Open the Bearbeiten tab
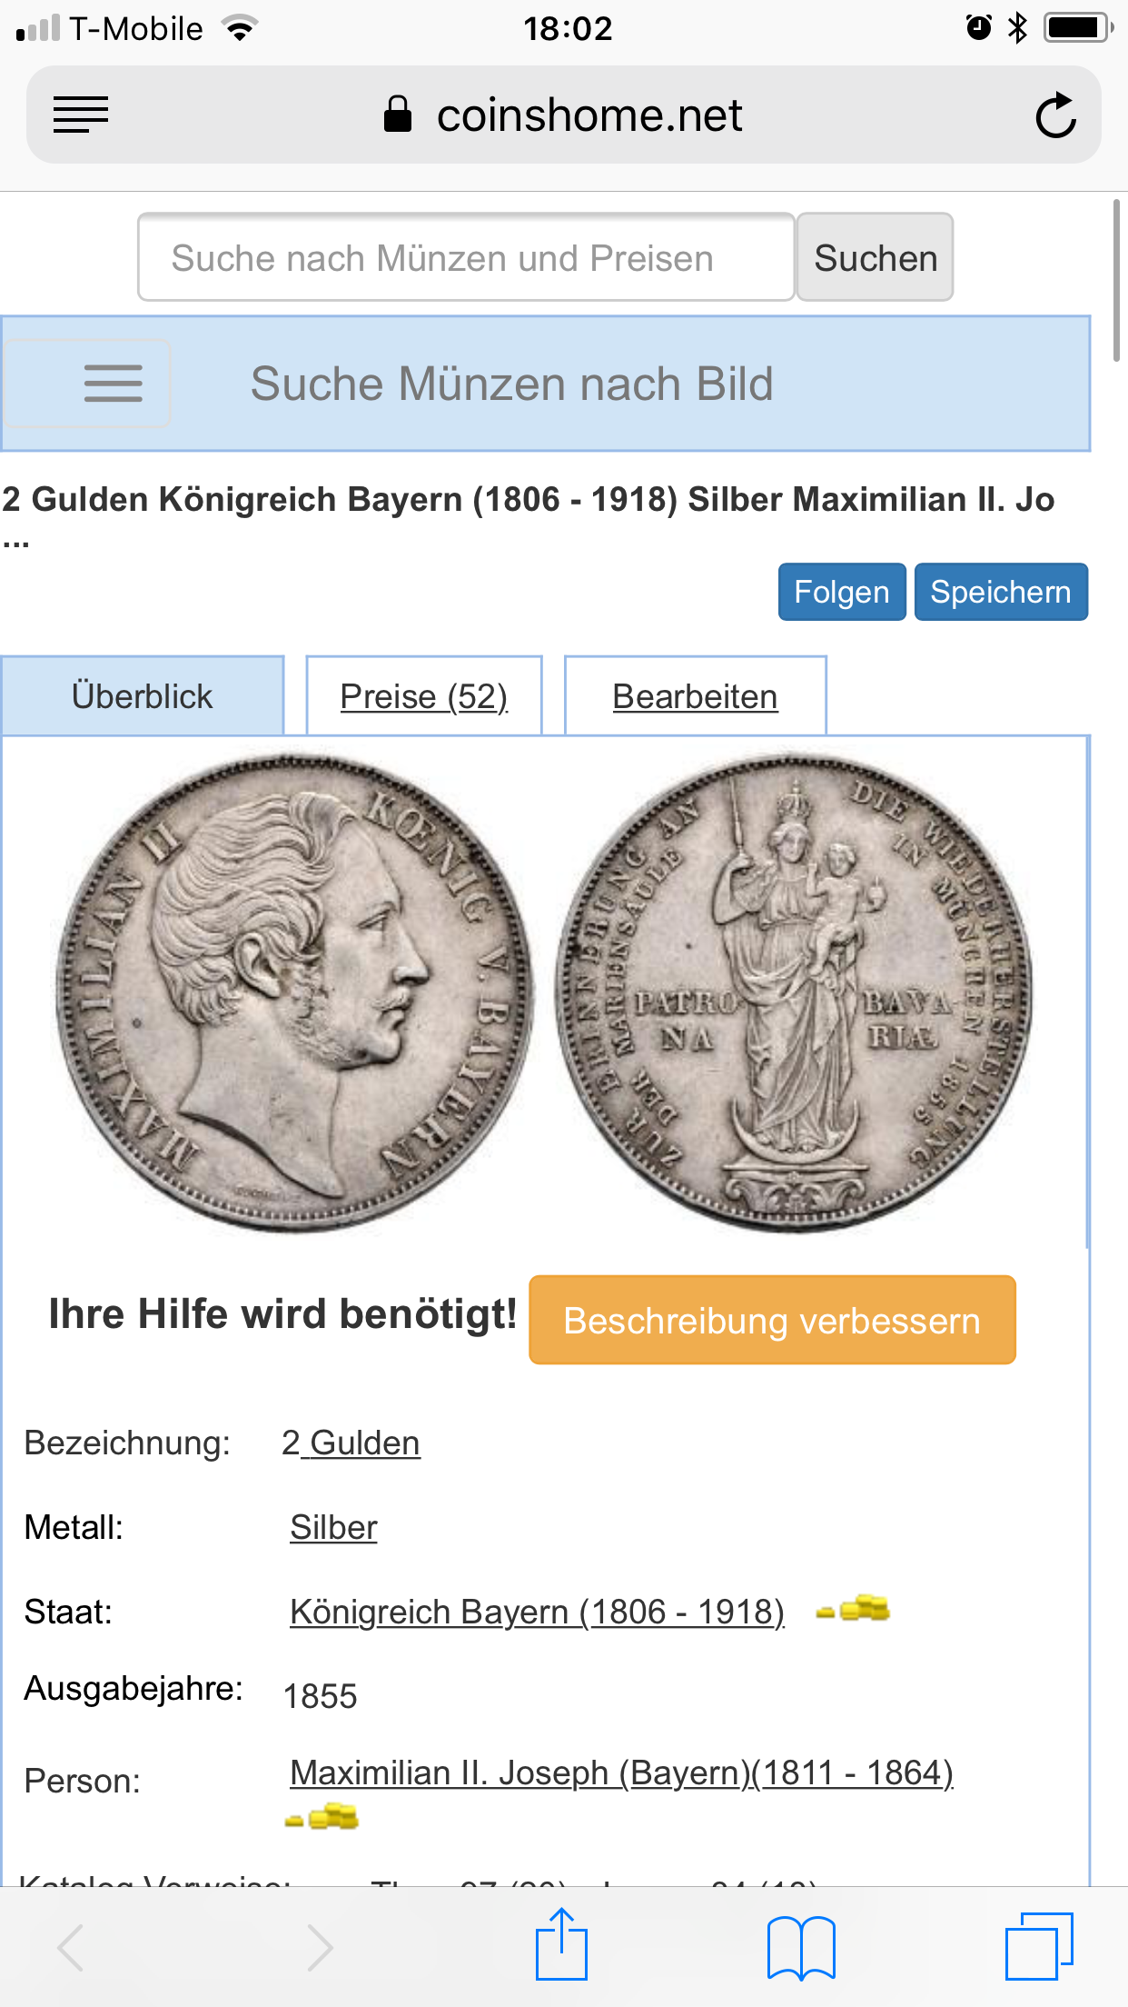The height and width of the screenshot is (2007, 1128). click(696, 696)
